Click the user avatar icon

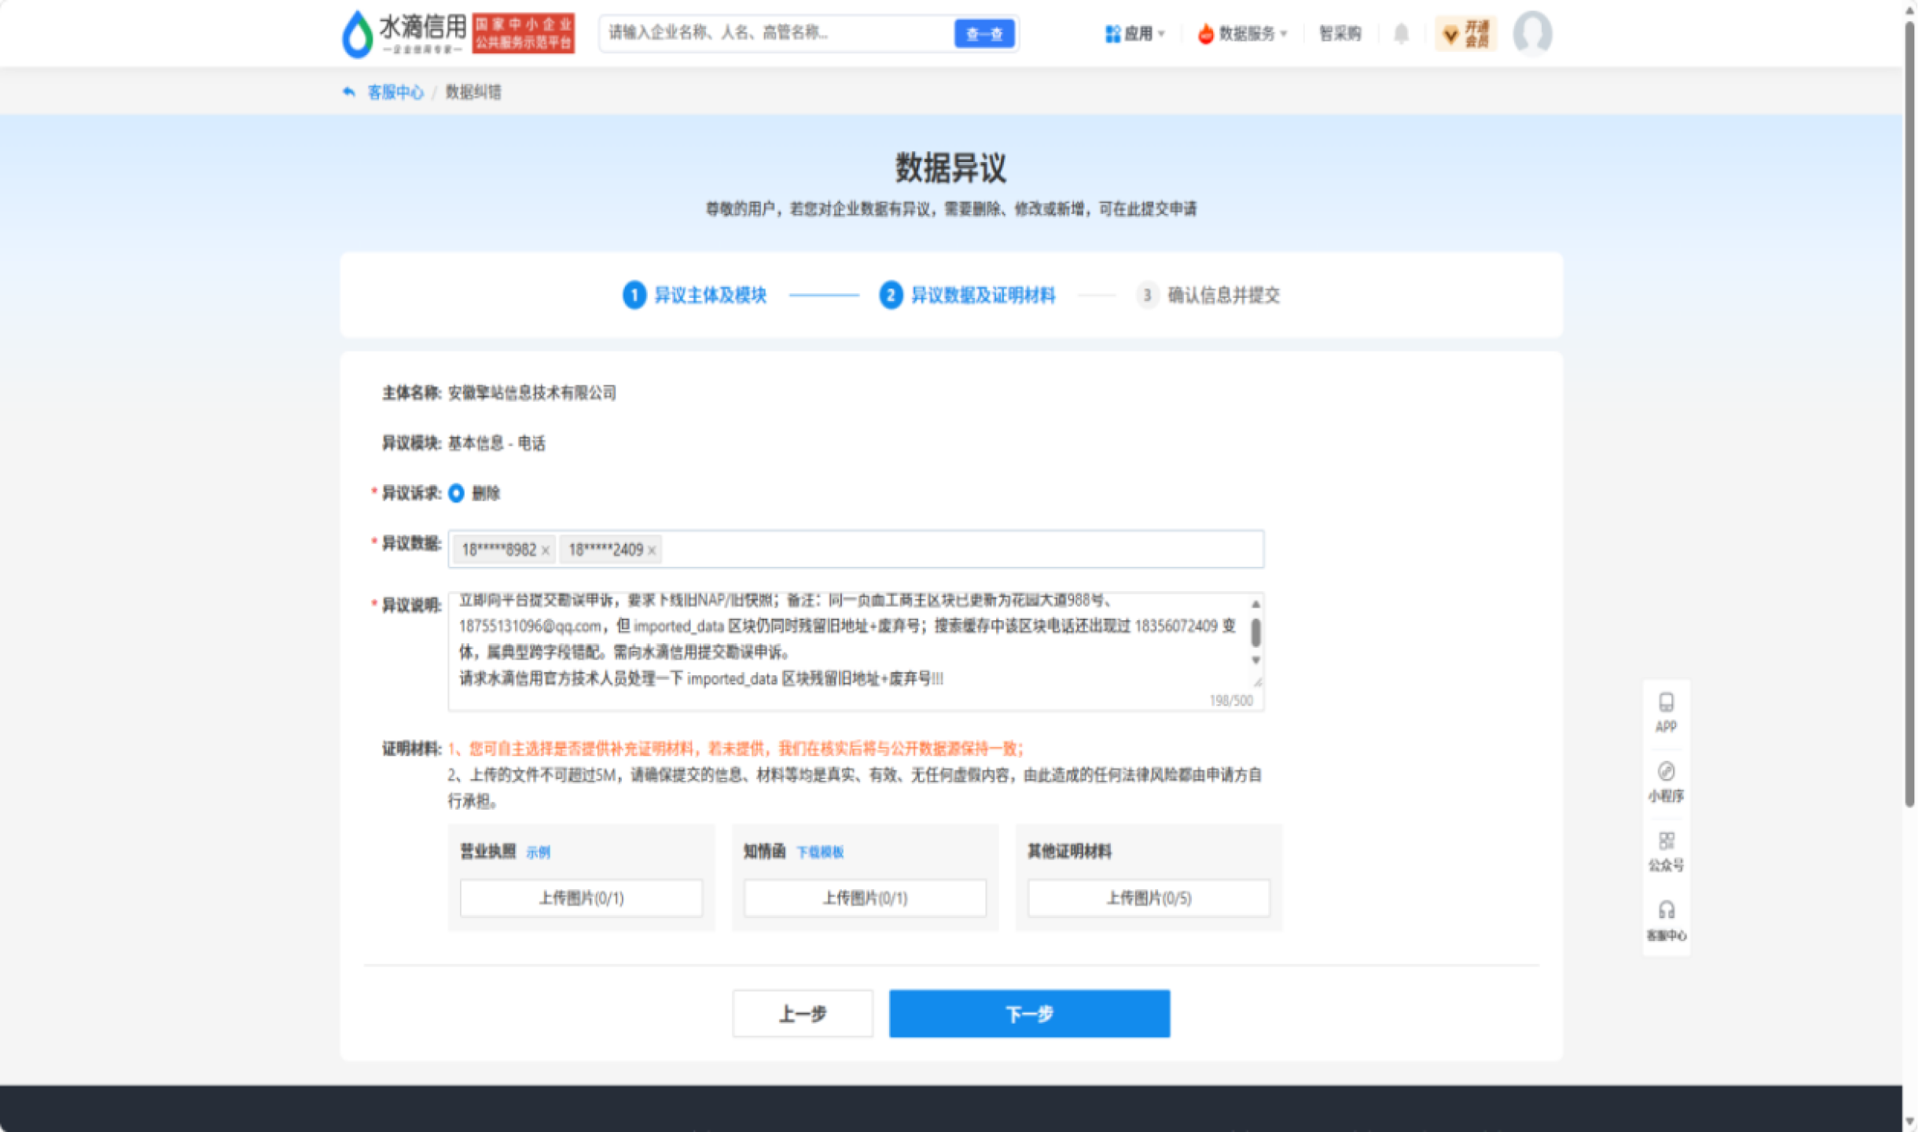click(1532, 34)
